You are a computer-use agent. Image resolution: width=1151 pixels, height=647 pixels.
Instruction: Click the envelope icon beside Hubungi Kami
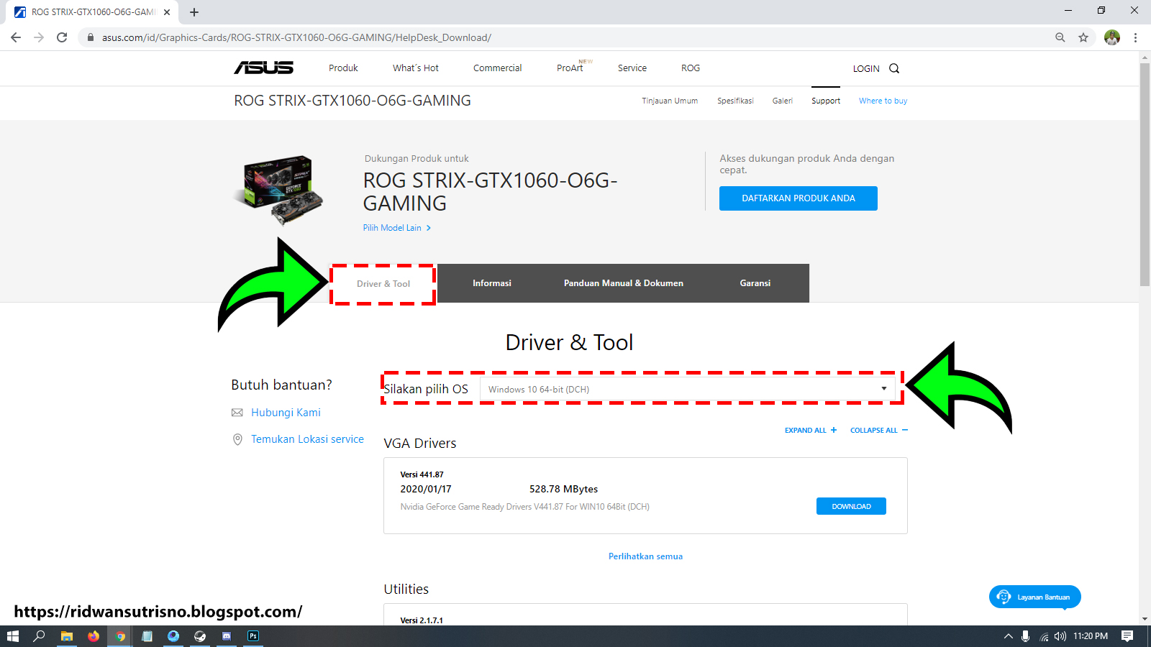[237, 413]
